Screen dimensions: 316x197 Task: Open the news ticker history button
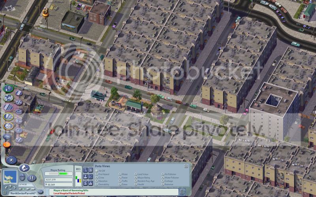[x=182, y=191]
